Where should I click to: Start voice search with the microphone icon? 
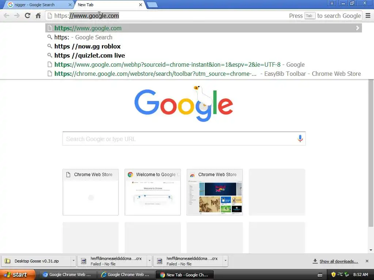click(300, 139)
